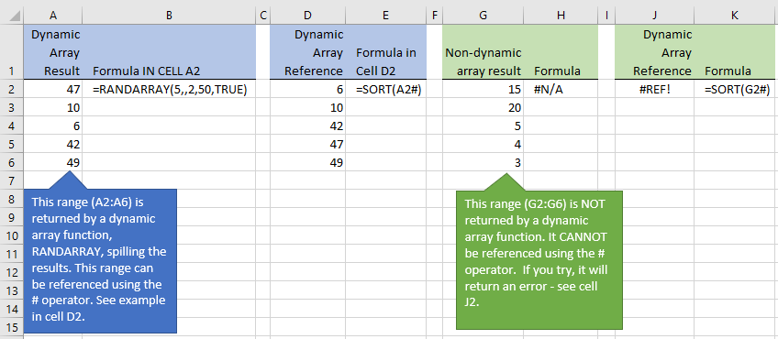Select row 10 header
This screenshot has width=778, height=339.
pyautogui.click(x=12, y=235)
